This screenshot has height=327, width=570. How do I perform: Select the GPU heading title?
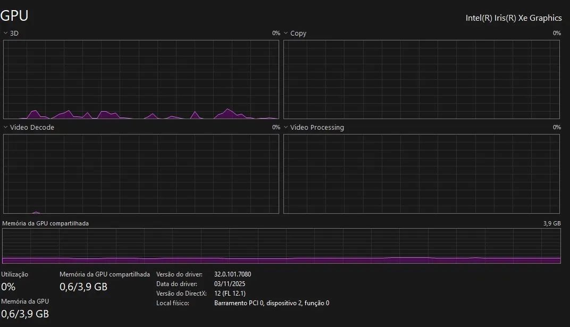(14, 15)
